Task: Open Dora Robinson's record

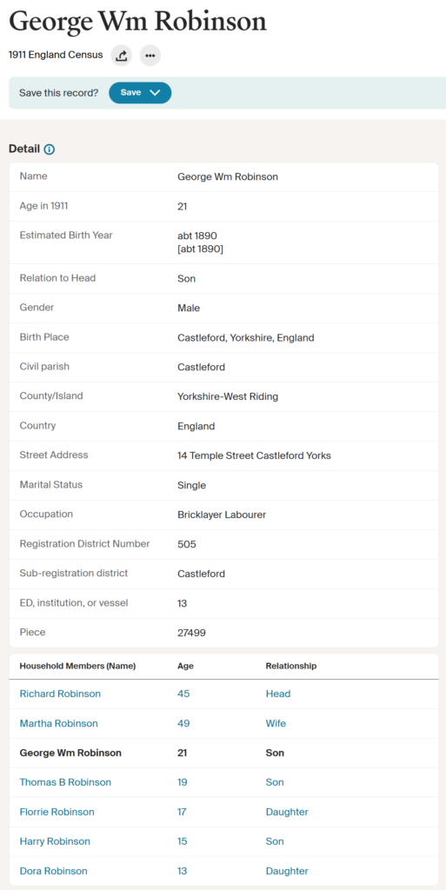Action: (53, 871)
